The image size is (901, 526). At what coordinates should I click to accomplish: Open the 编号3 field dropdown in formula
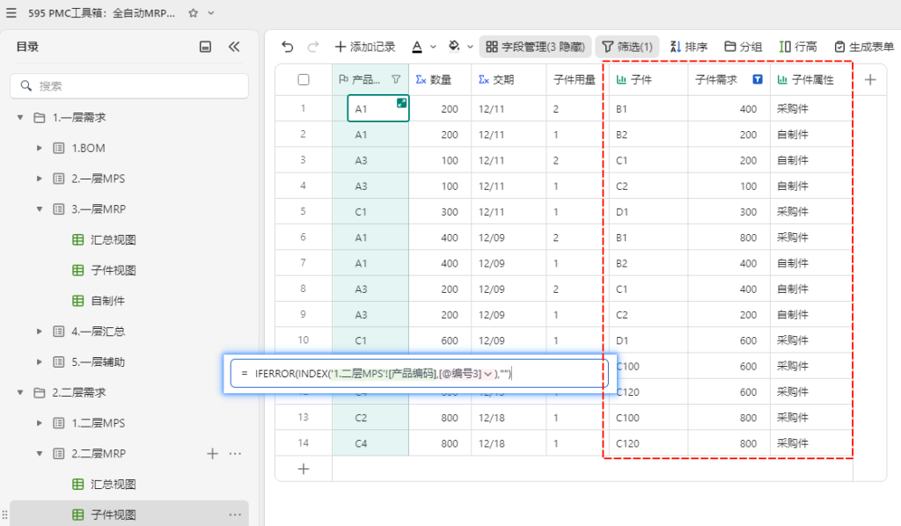[x=488, y=374]
